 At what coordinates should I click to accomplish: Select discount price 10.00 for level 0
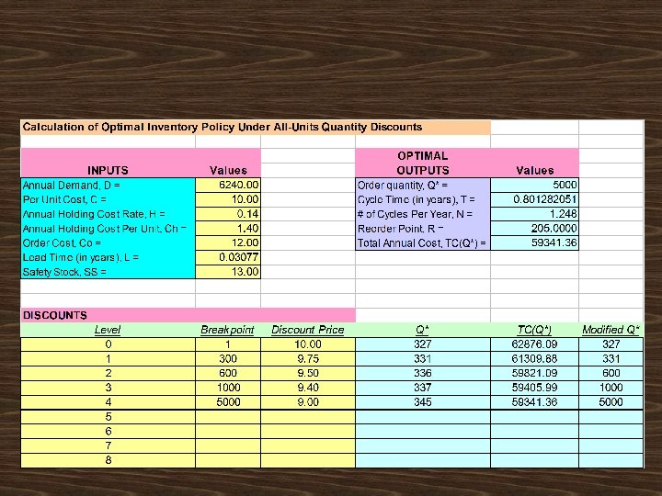click(308, 344)
